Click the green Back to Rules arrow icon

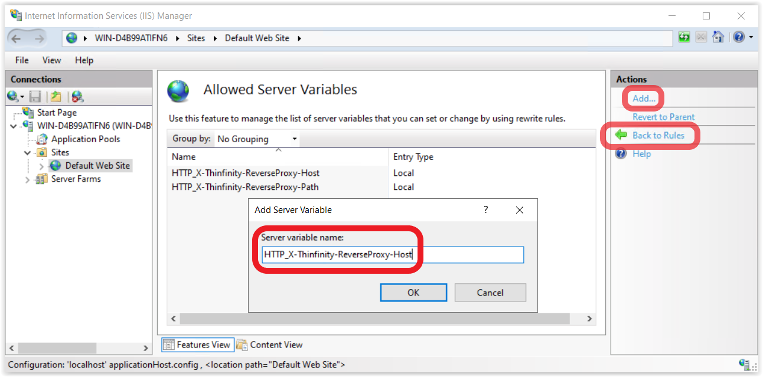[621, 135]
